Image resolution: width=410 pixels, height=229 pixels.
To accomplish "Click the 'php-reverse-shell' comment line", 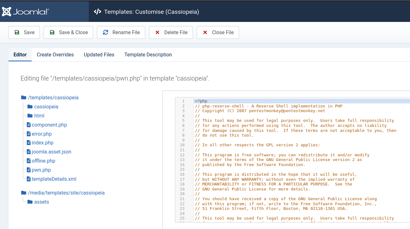I will [269, 106].
